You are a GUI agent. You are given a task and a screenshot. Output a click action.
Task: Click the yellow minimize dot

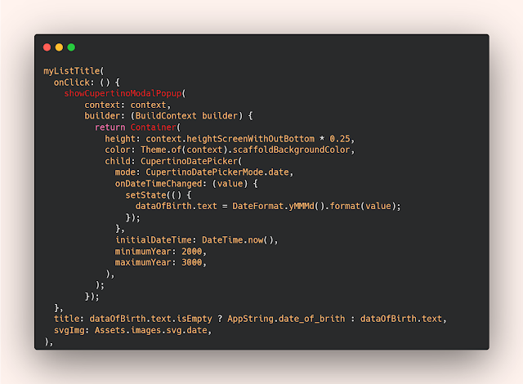59,47
